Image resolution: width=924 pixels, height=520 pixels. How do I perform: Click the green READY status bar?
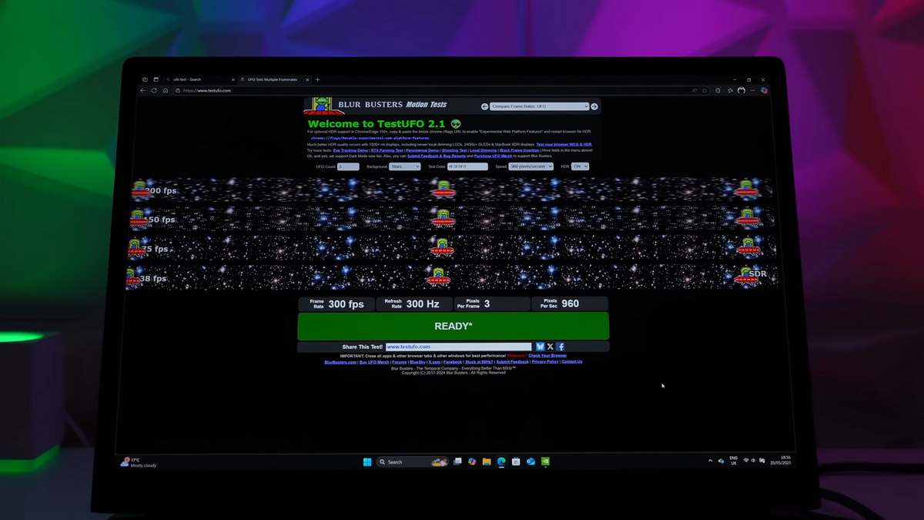click(453, 326)
